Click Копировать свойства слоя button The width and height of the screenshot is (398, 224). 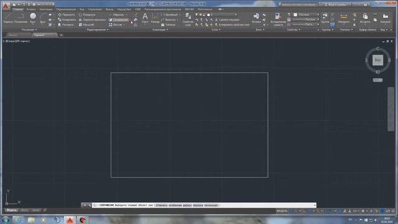coord(232,25)
